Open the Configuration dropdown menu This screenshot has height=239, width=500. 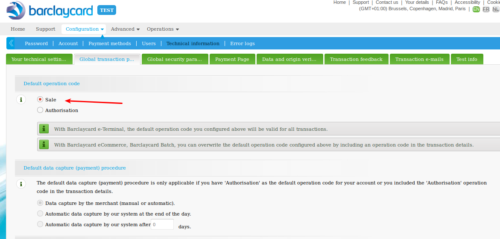pos(85,29)
